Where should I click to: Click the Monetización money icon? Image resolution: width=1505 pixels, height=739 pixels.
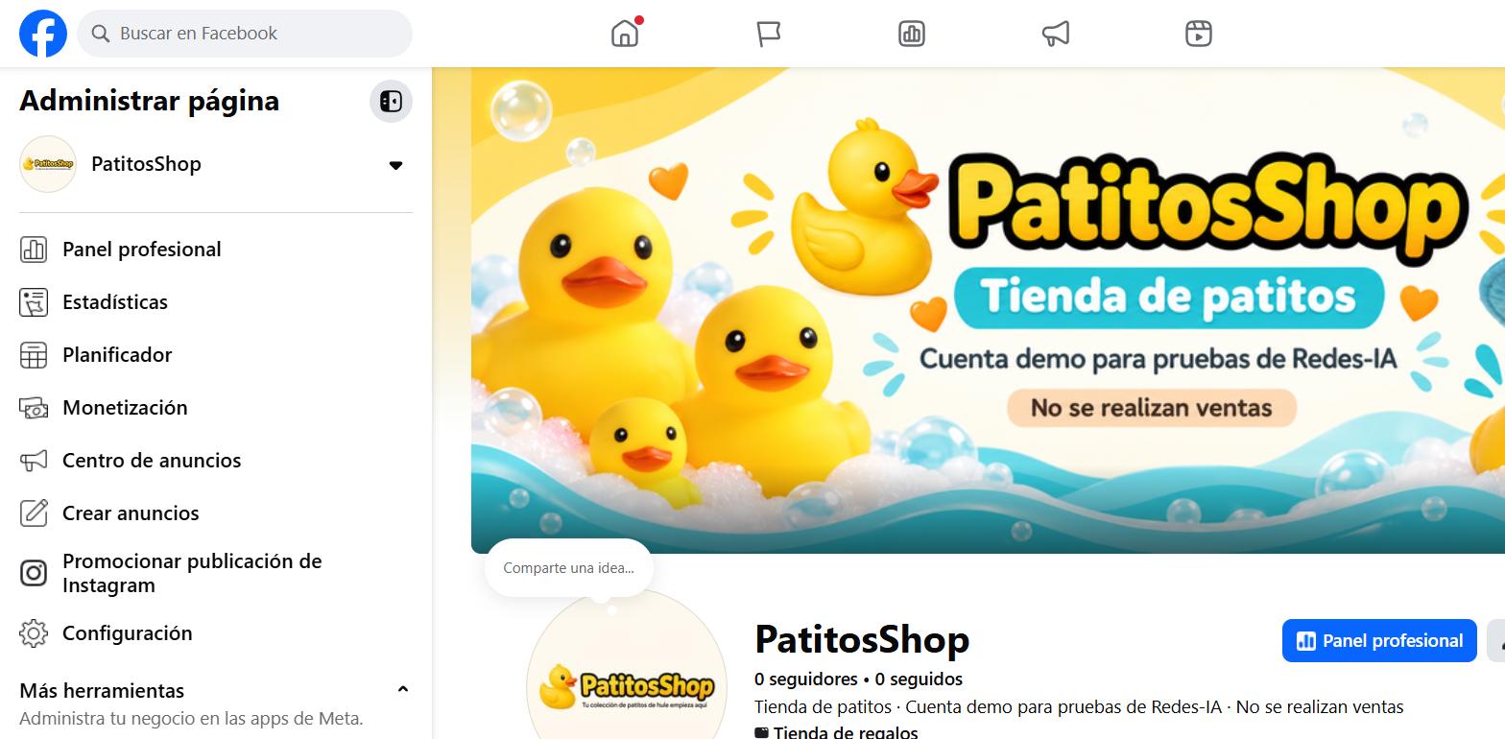34,408
